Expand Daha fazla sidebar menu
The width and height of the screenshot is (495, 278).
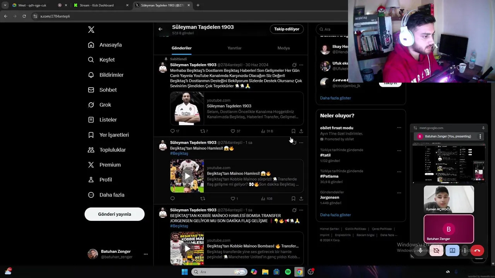(x=106, y=195)
